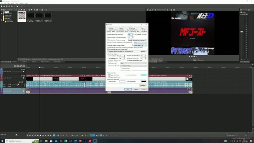The width and height of the screenshot is (254, 143).
Task: Open the Windows Start menu
Action: (x=2, y=141)
